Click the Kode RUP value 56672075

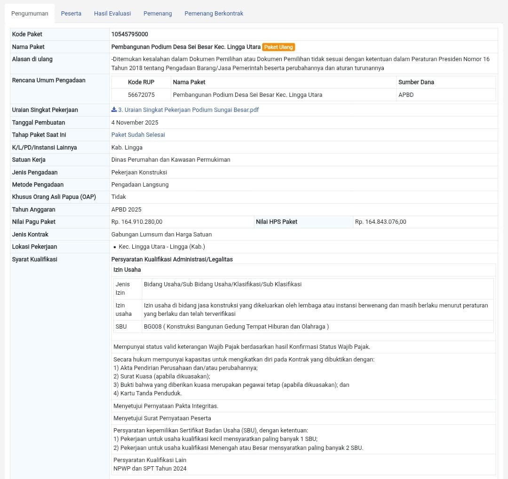pos(141,95)
